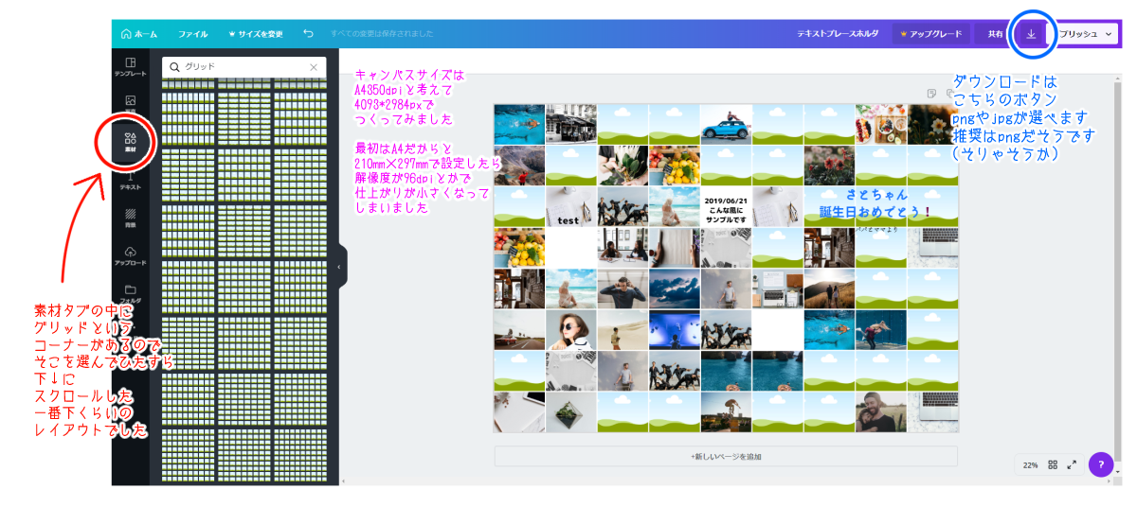The image size is (1137, 507).
Task: Open the テキスト sidebar tab
Action: pos(130,181)
